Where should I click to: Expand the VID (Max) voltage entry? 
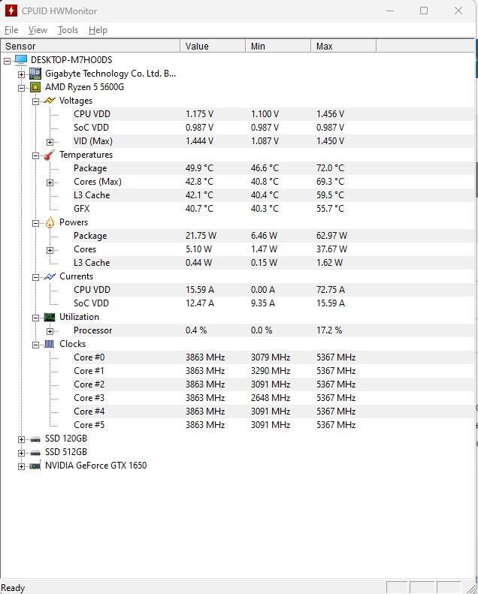pyautogui.click(x=50, y=142)
